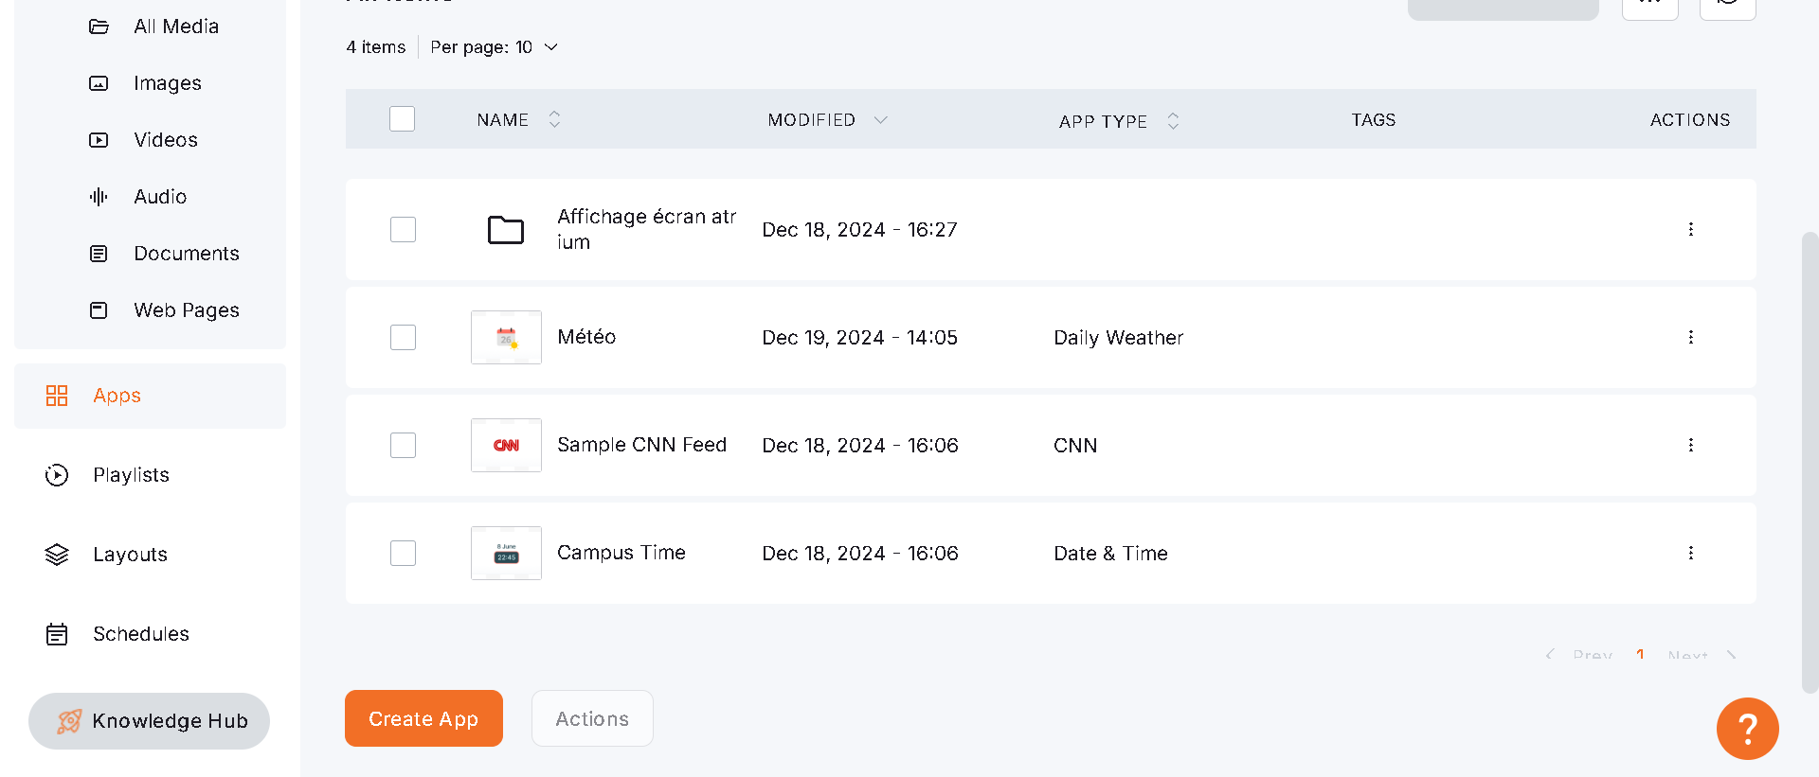Viewport: 1819px width, 777px height.
Task: Open three-dot actions for Météo row
Action: point(1690,337)
